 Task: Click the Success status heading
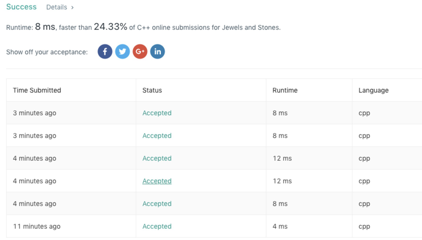(x=21, y=7)
